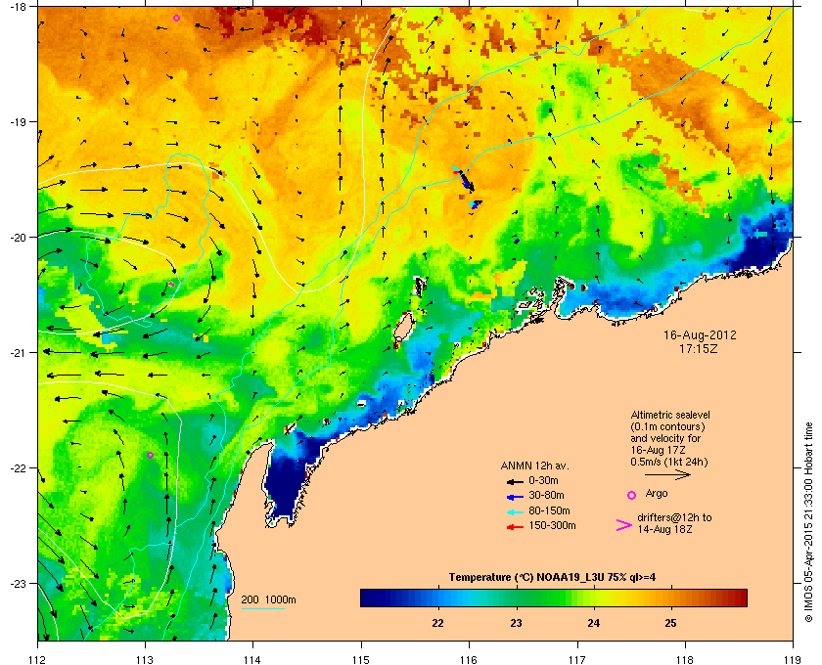This screenshot has height=665, width=822.
Task: Click the 150-300m depth label
Action: tap(552, 525)
